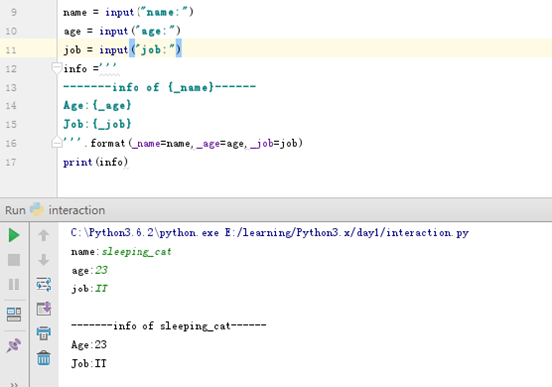This screenshot has width=552, height=387.
Task: Click line number 17 in the gutter
Action: point(11,162)
